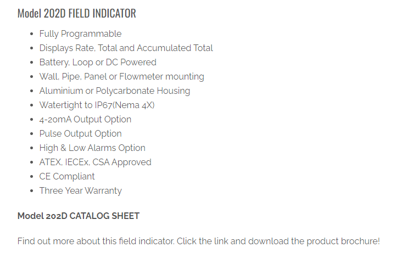The image size is (413, 253).
Task: Select the Fully Programmable list item
Action: point(80,34)
